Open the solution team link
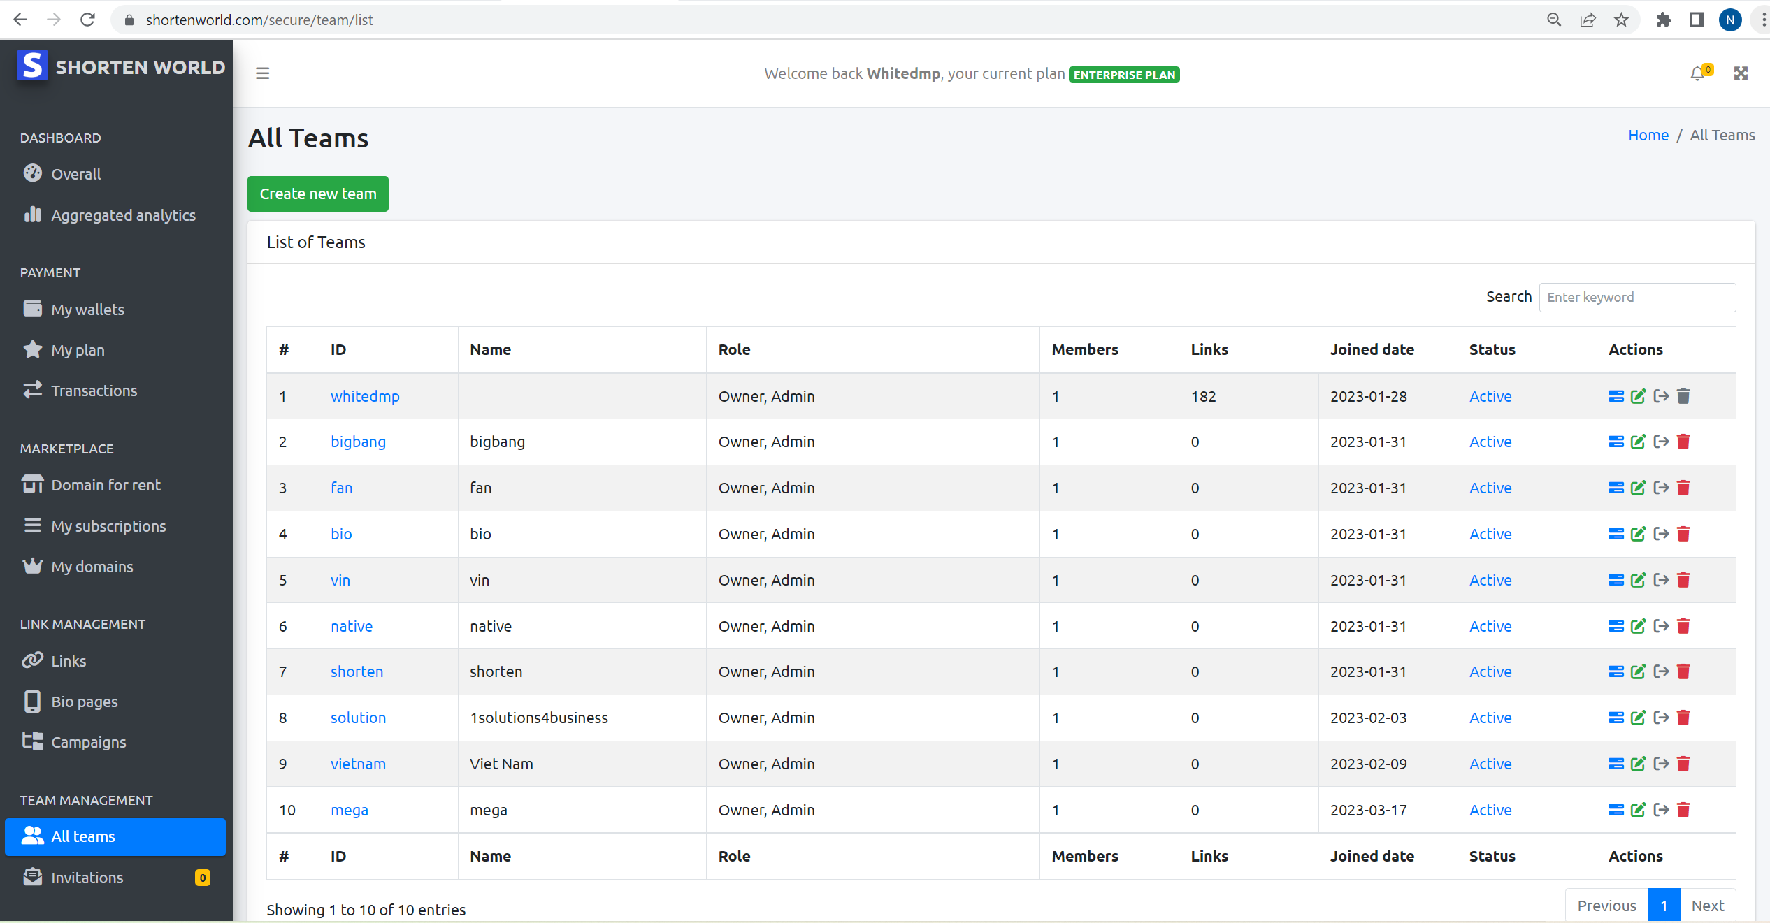Viewport: 1770px width, 923px height. (x=358, y=718)
